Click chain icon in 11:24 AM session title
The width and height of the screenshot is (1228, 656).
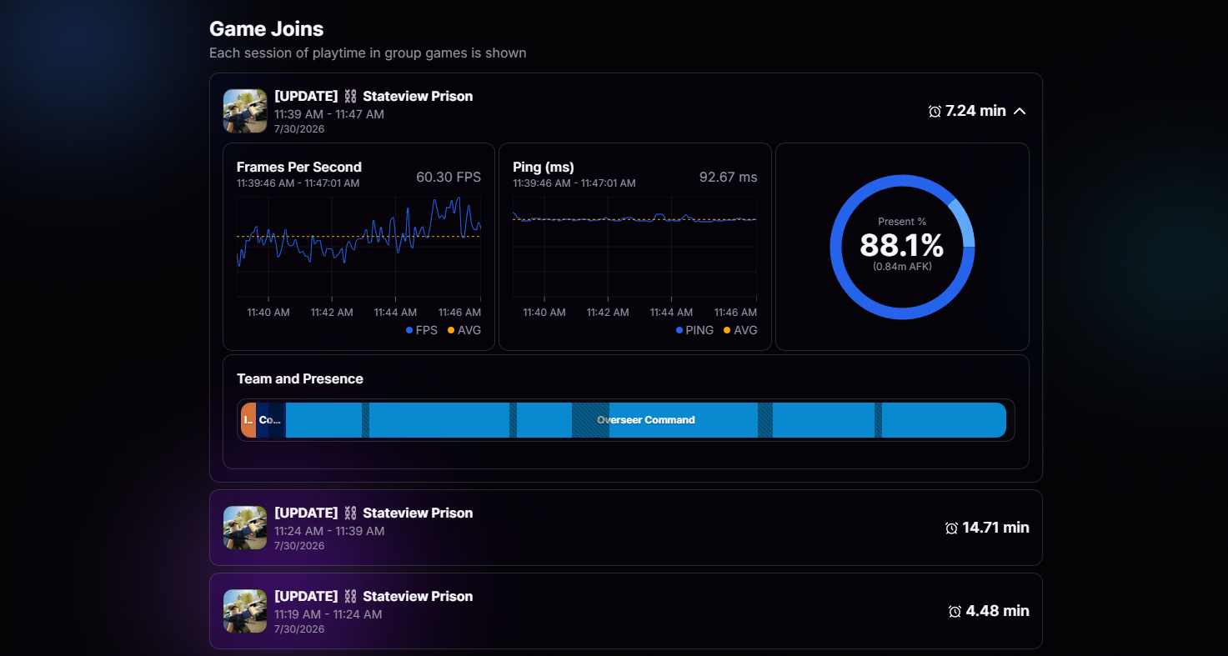coord(350,513)
